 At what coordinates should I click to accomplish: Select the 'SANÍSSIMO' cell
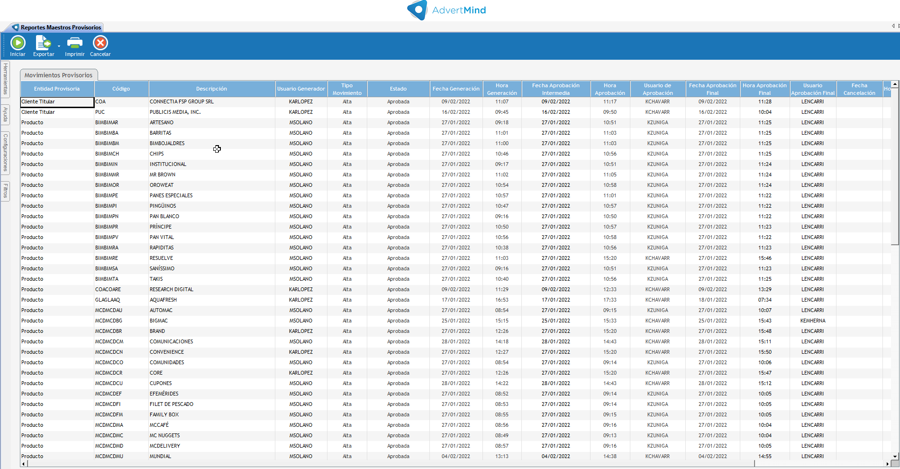[212, 268]
